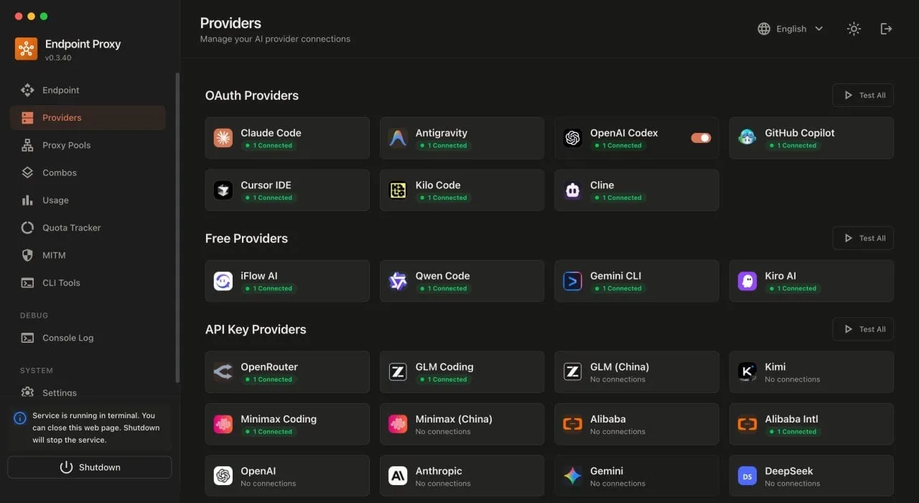The width and height of the screenshot is (919, 503).
Task: Click the Kimi "No connections" status
Action: pyautogui.click(x=792, y=379)
